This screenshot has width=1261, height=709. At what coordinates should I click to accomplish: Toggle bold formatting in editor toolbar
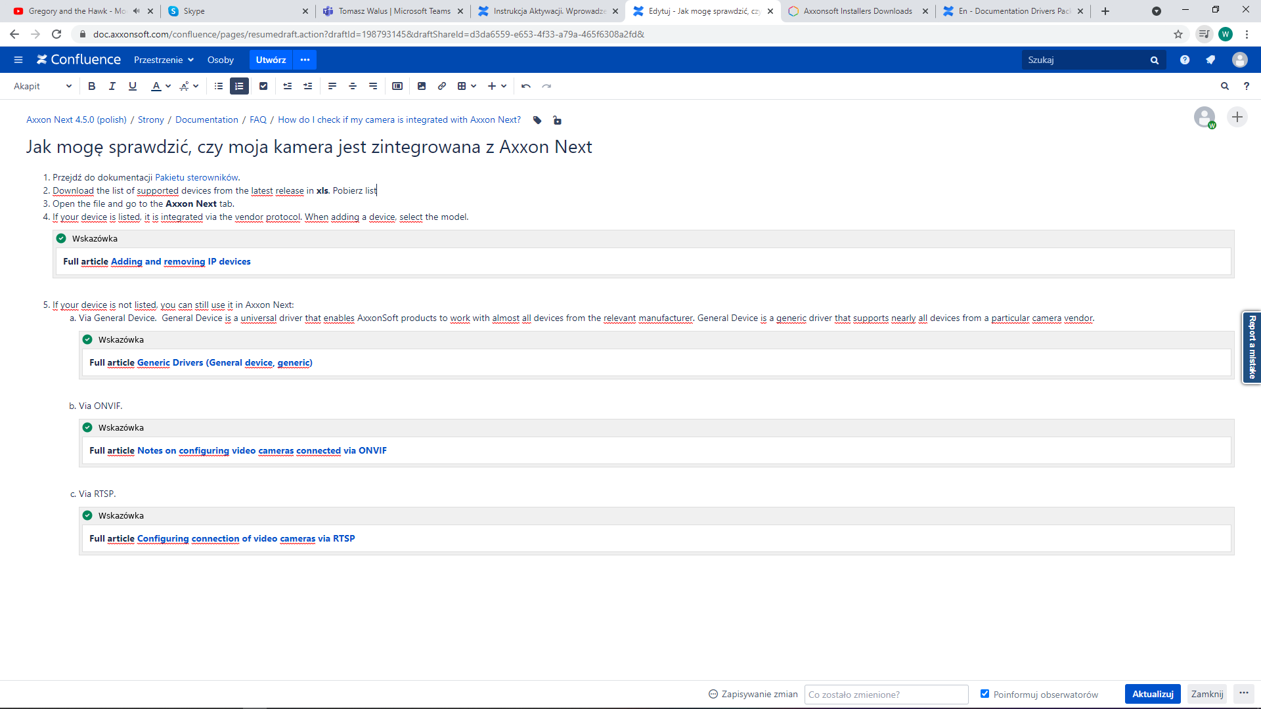[92, 86]
